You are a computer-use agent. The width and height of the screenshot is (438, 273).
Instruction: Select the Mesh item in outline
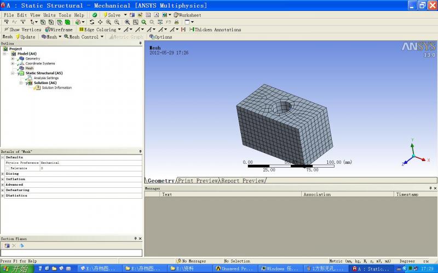pos(30,68)
